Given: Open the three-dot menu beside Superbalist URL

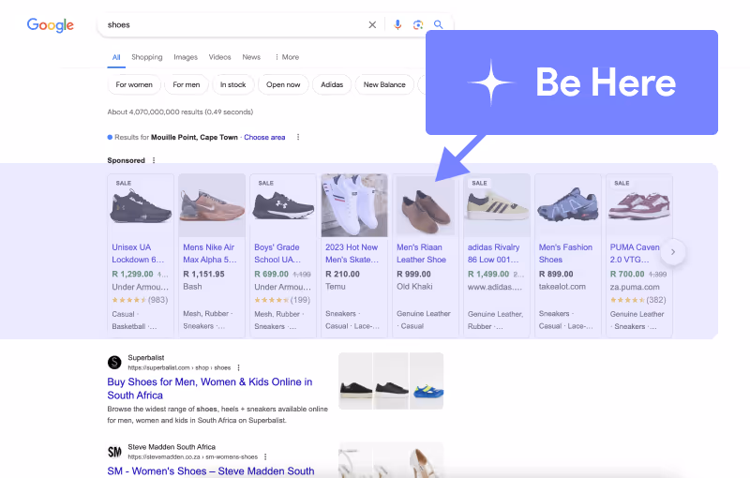Looking at the screenshot, I should pyautogui.click(x=239, y=367).
